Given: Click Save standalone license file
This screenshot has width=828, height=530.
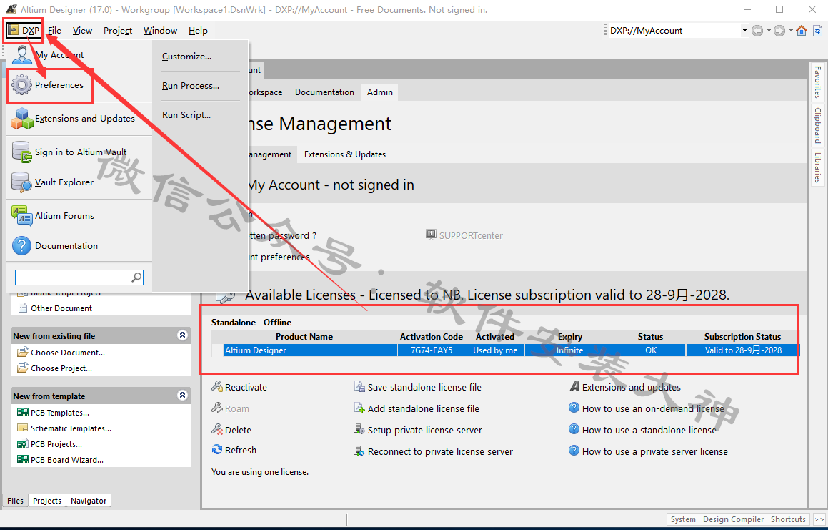Looking at the screenshot, I should [x=424, y=387].
